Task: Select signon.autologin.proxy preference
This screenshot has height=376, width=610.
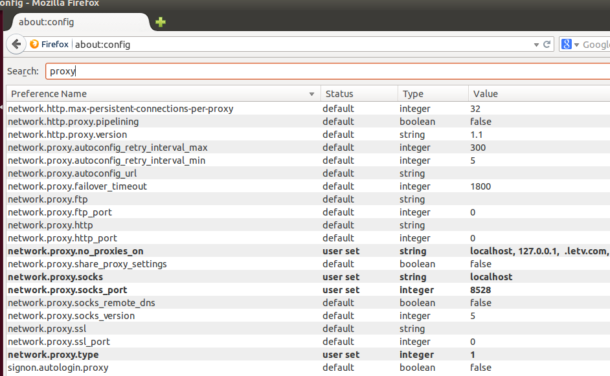Action: point(58,368)
